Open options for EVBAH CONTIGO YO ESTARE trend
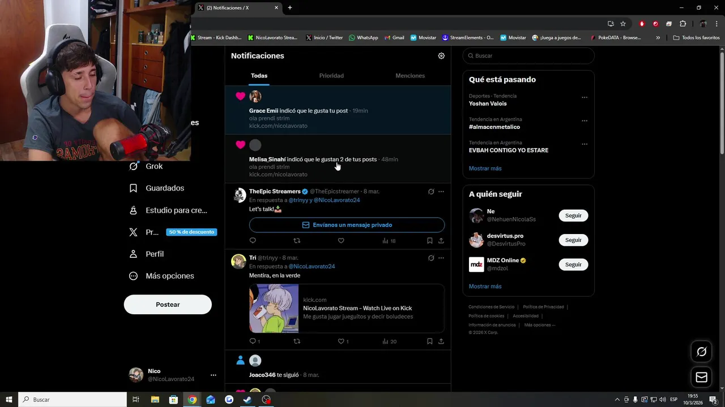The image size is (725, 407). click(x=585, y=144)
